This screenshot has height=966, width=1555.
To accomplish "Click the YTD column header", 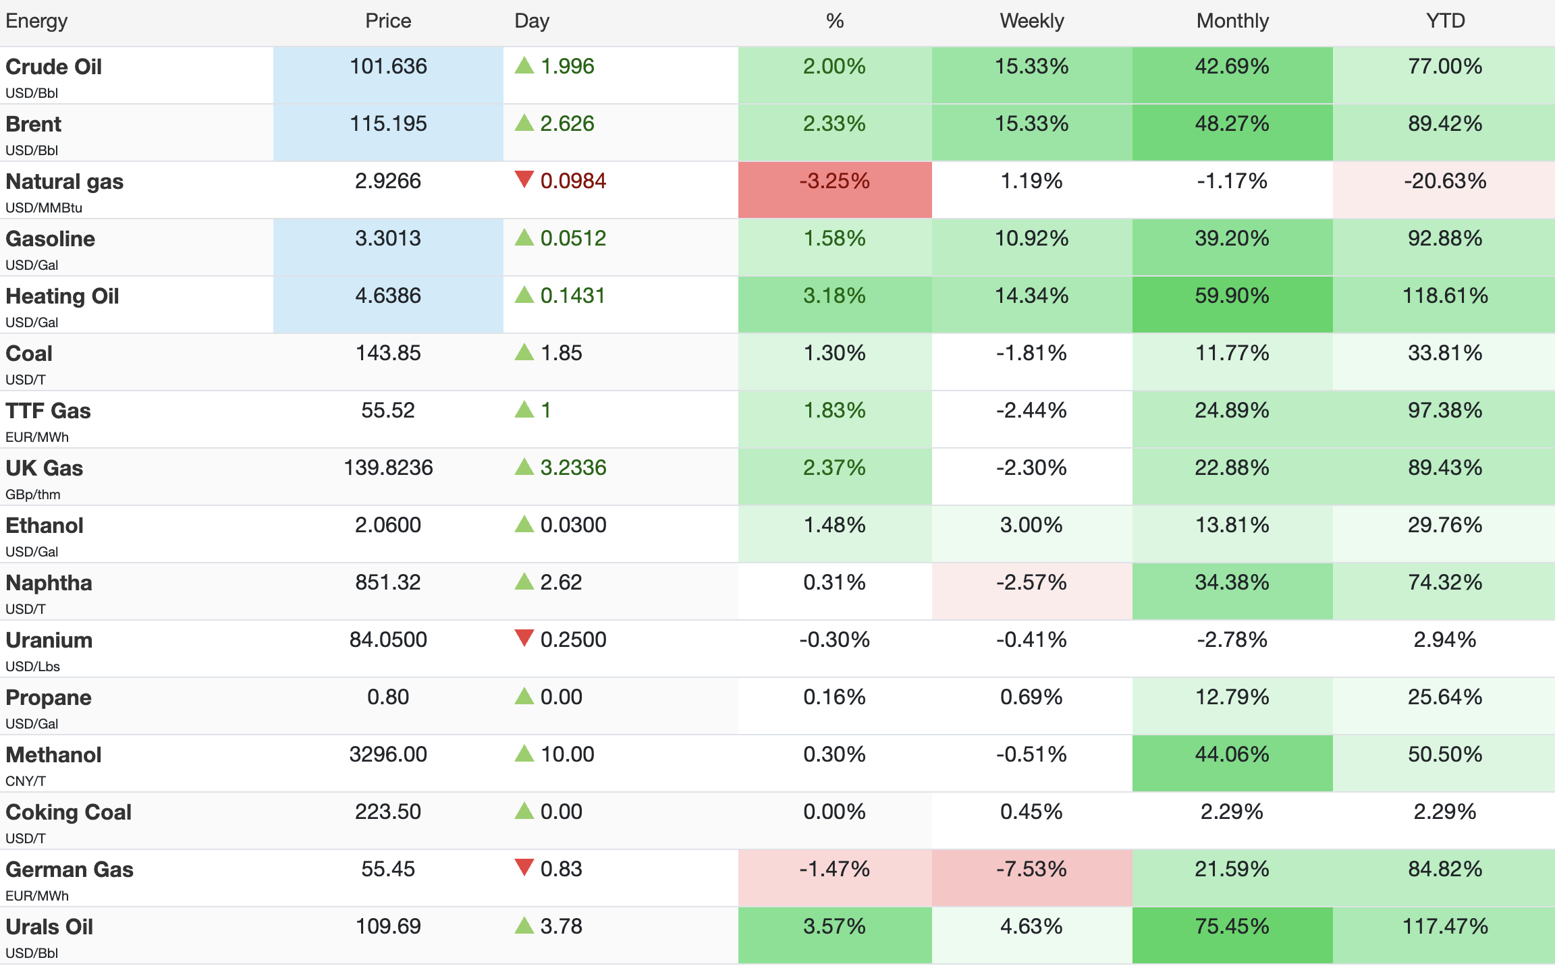I will coord(1445,21).
